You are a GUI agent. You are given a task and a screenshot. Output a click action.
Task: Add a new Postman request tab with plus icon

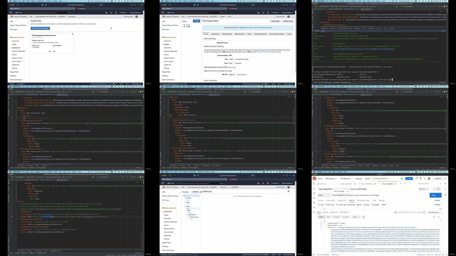tap(400, 184)
